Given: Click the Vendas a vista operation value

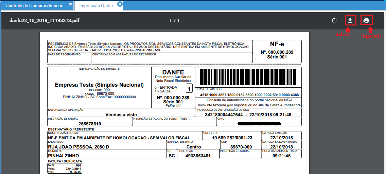Looking at the screenshot, I should (121, 115).
